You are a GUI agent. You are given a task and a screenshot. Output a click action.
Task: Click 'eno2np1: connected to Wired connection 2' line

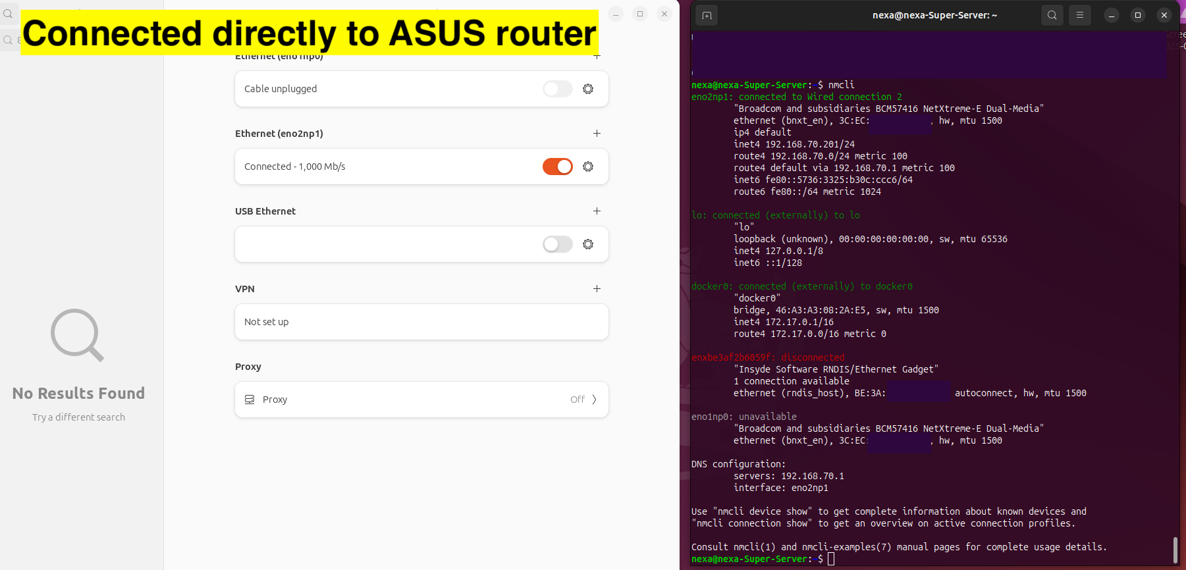coord(797,97)
